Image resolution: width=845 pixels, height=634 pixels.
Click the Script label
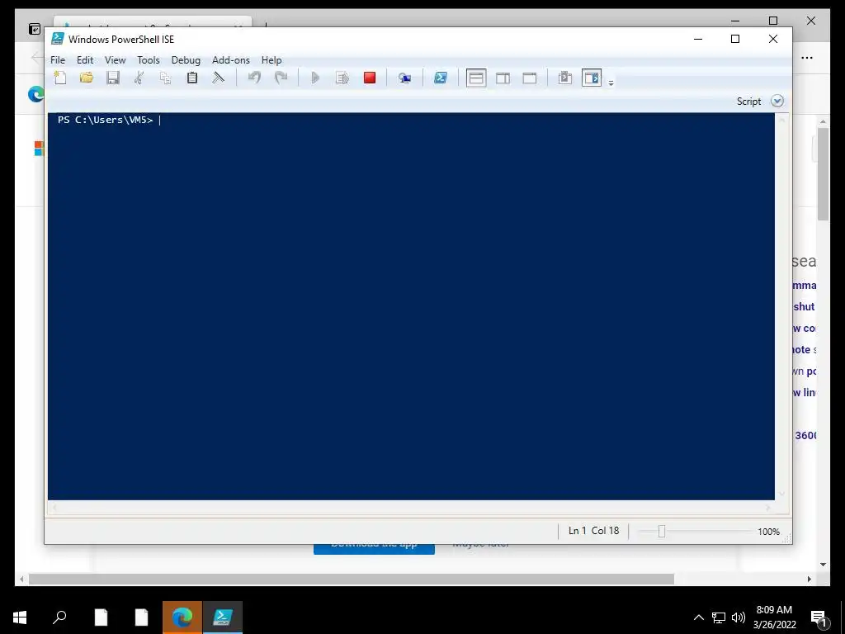[748, 102]
